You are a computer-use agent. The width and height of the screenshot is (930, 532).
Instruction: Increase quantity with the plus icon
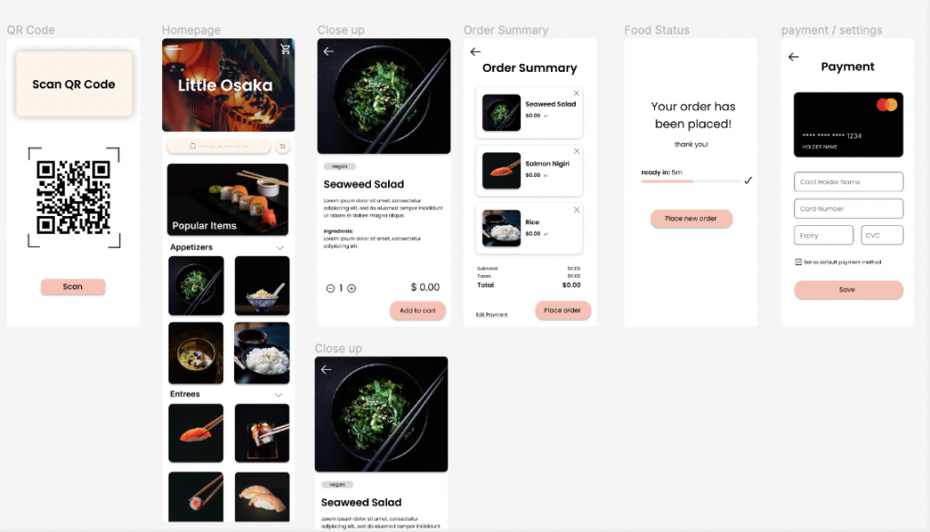352,288
